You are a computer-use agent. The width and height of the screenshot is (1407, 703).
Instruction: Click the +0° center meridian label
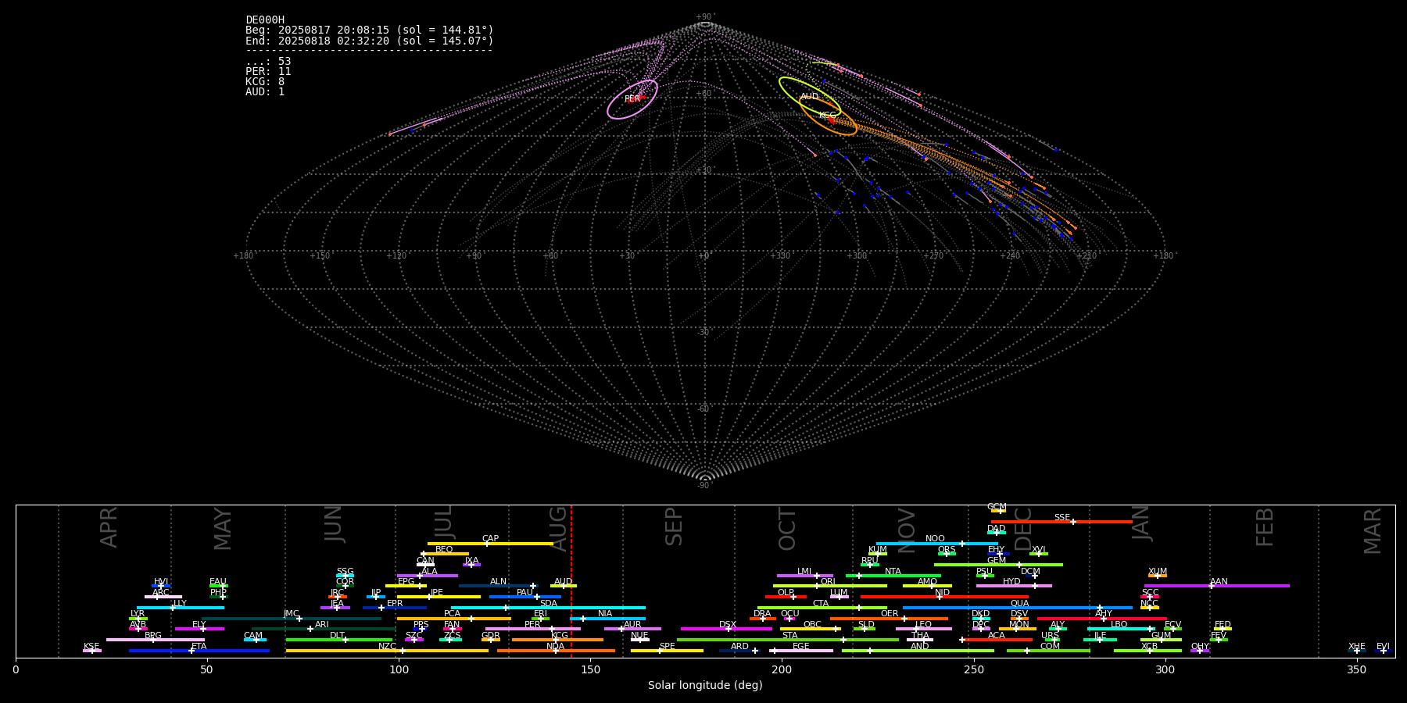(704, 255)
